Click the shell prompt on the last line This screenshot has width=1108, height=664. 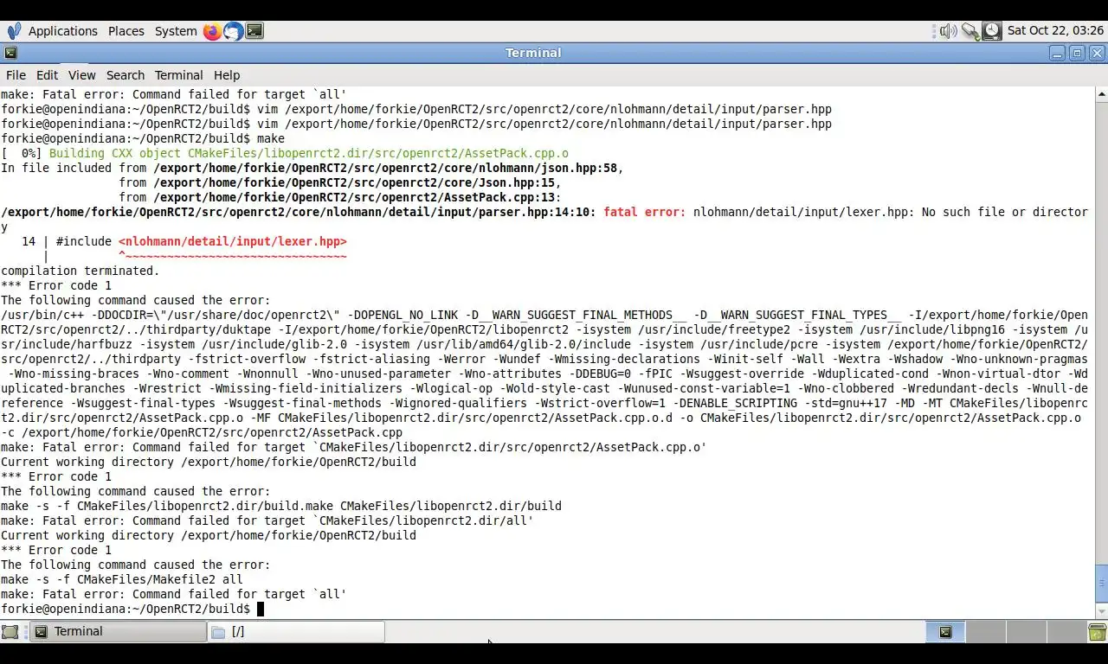pos(126,609)
